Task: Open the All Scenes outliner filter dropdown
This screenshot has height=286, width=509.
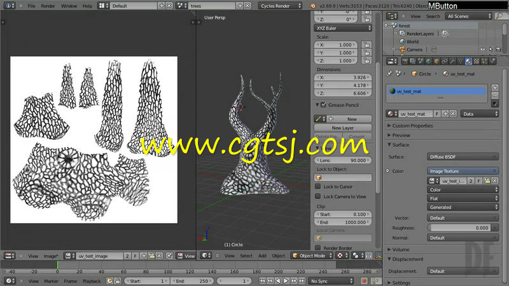Action: 468,17
